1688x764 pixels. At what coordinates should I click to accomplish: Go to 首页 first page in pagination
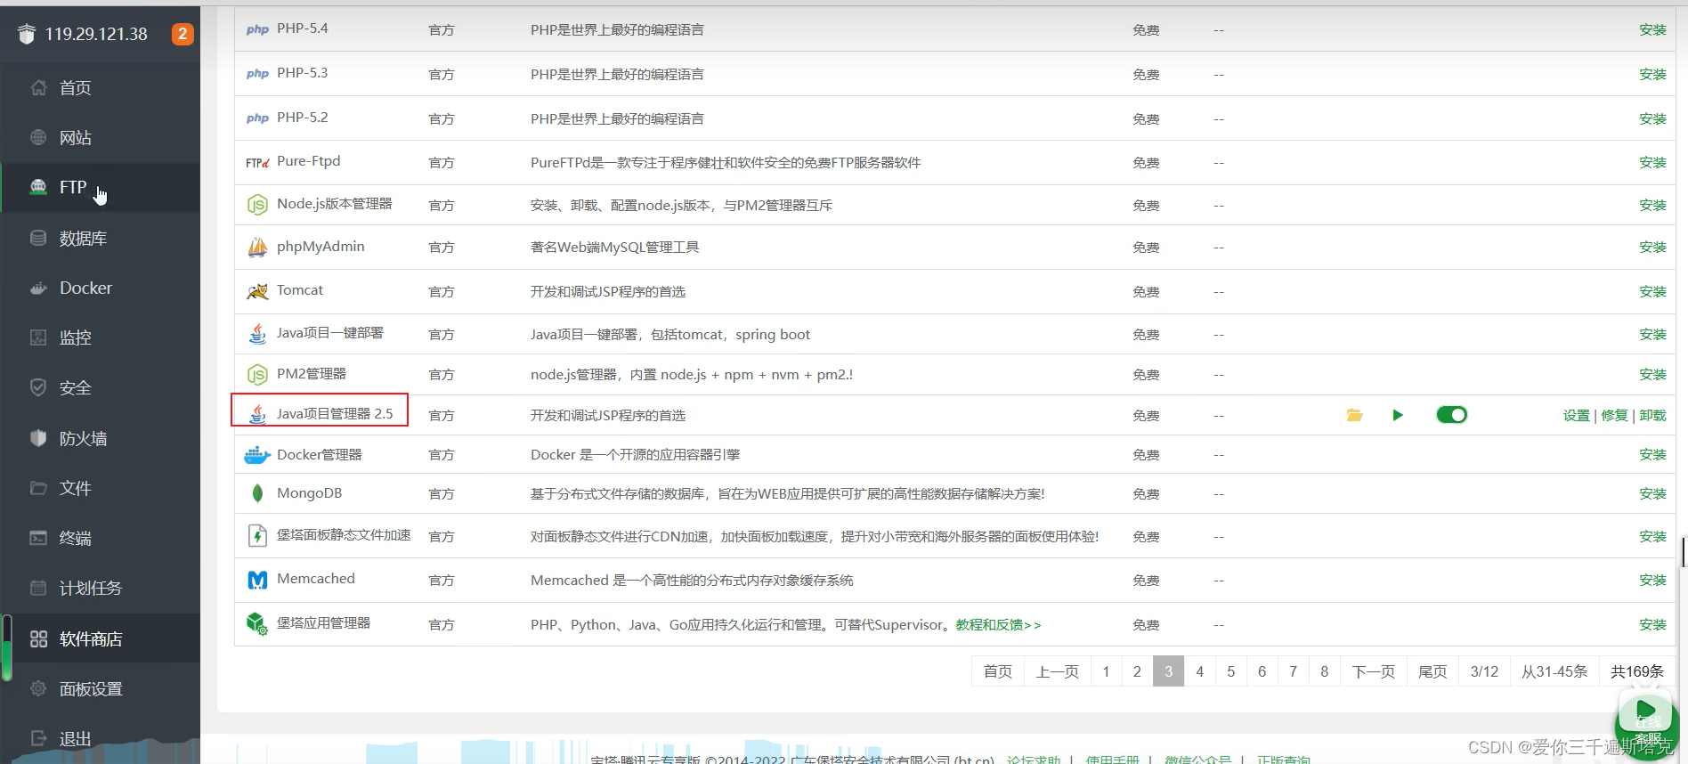pyautogui.click(x=997, y=671)
